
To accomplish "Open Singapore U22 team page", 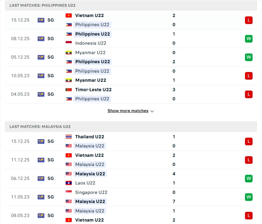I will pos(91,192).
